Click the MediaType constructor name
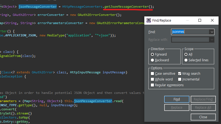 pyautogui.click(x=56, y=35)
